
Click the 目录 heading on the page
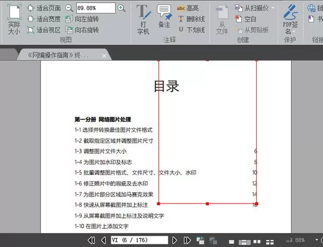[x=166, y=86]
